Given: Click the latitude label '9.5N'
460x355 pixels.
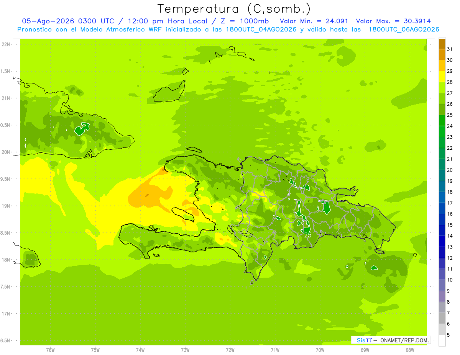Looking at the screenshot, I should 6,179.
